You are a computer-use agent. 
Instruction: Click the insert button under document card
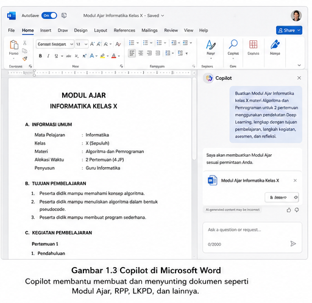point(282,198)
